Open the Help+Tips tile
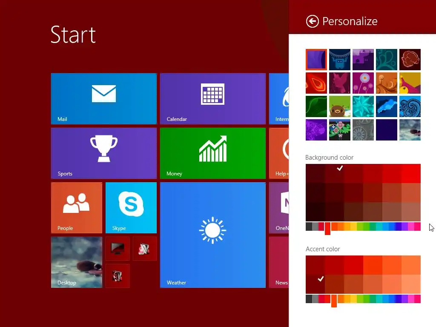 (x=279, y=153)
